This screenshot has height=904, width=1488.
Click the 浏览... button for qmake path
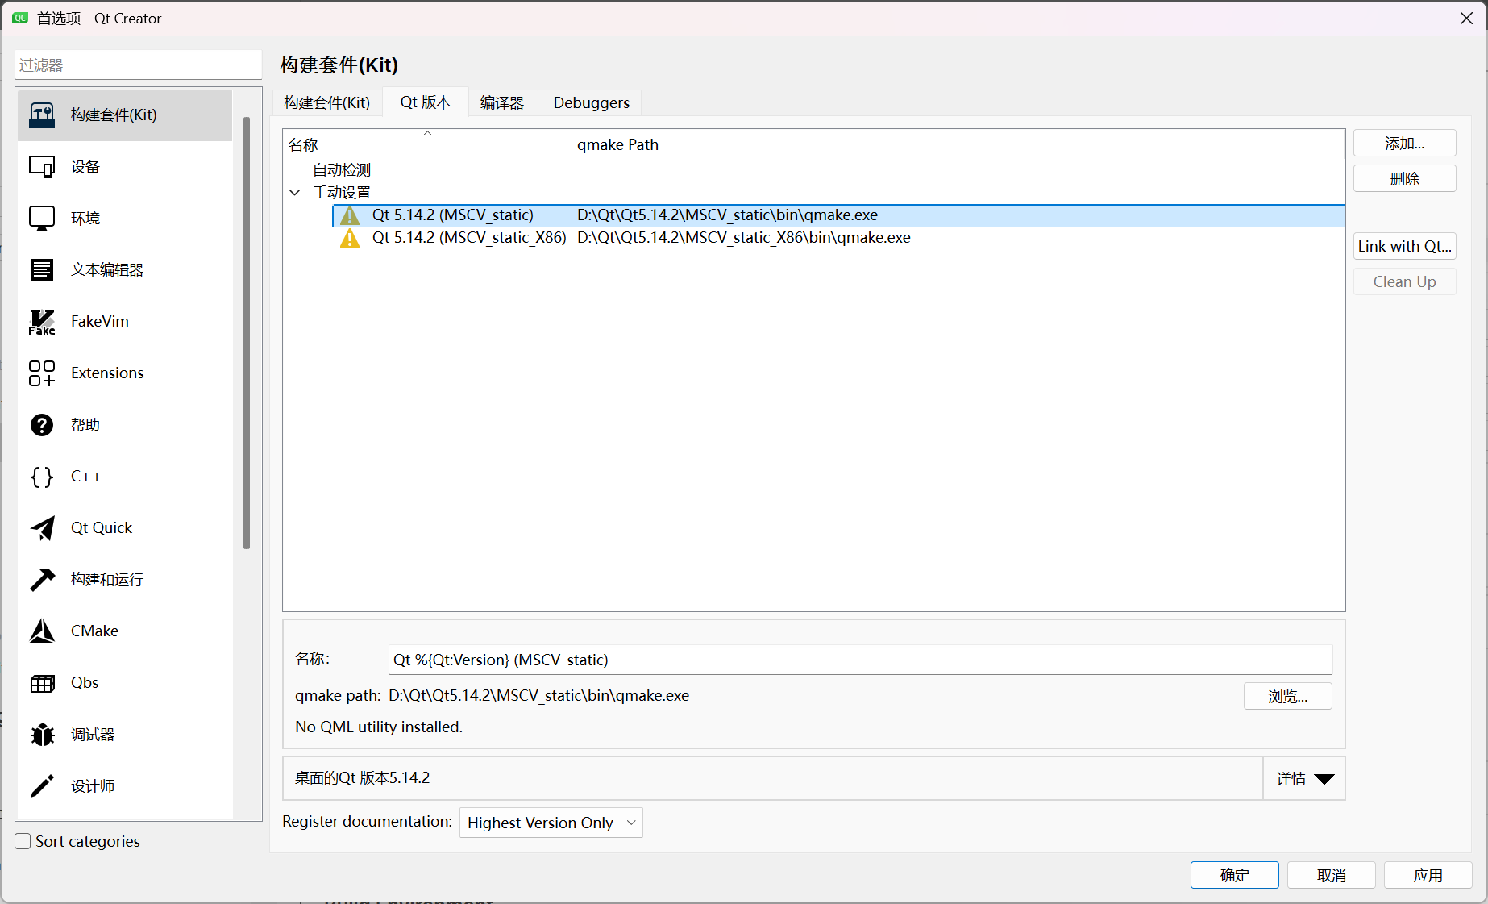(1288, 696)
